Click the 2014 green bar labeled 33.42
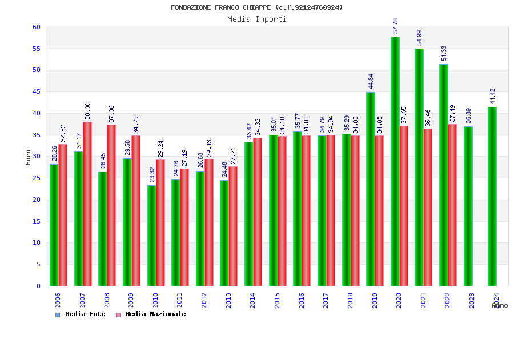This screenshot has width=514, height=343. 249,214
